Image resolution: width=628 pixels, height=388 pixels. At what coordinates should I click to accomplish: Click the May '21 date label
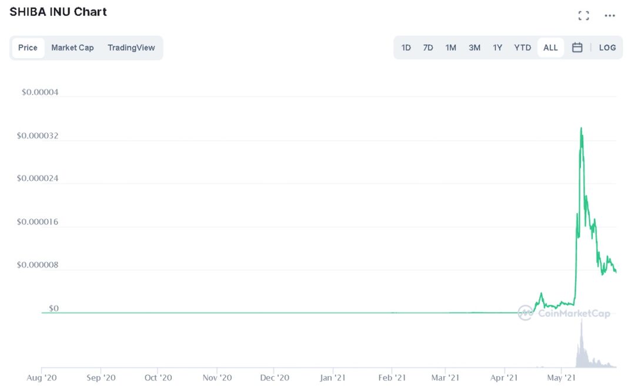pos(561,377)
